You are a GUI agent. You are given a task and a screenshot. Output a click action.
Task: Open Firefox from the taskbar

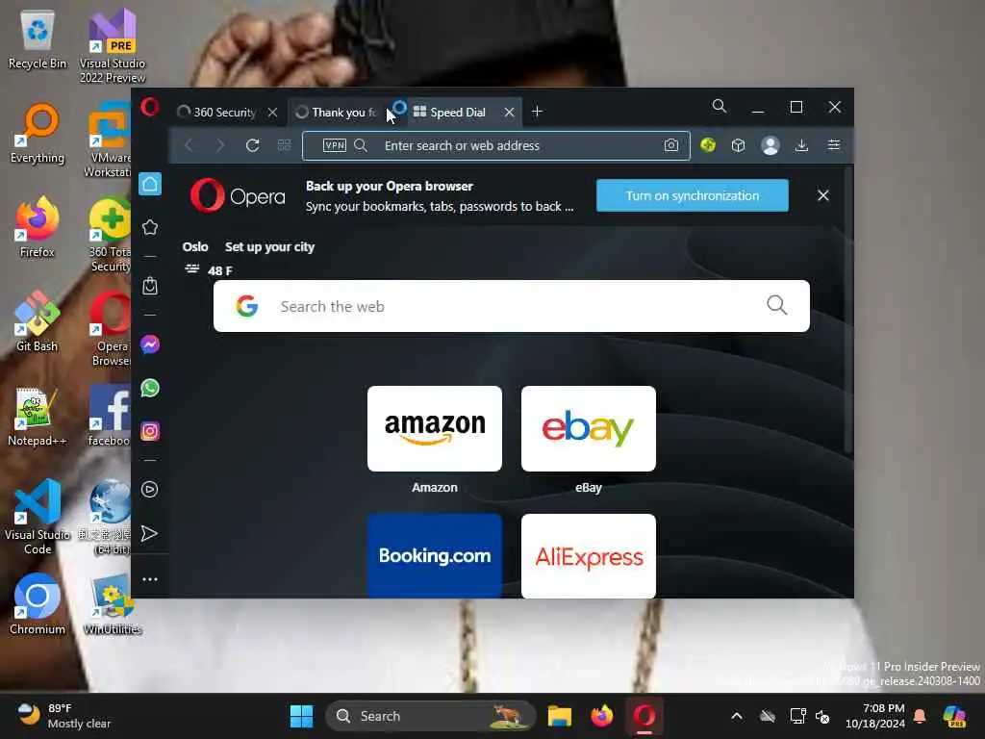click(602, 716)
